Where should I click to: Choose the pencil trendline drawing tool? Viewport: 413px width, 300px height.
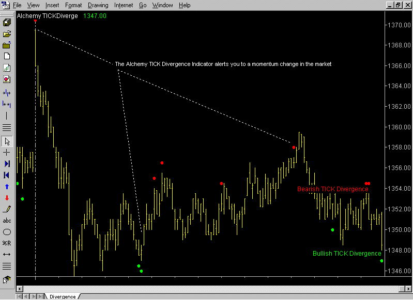point(7,209)
